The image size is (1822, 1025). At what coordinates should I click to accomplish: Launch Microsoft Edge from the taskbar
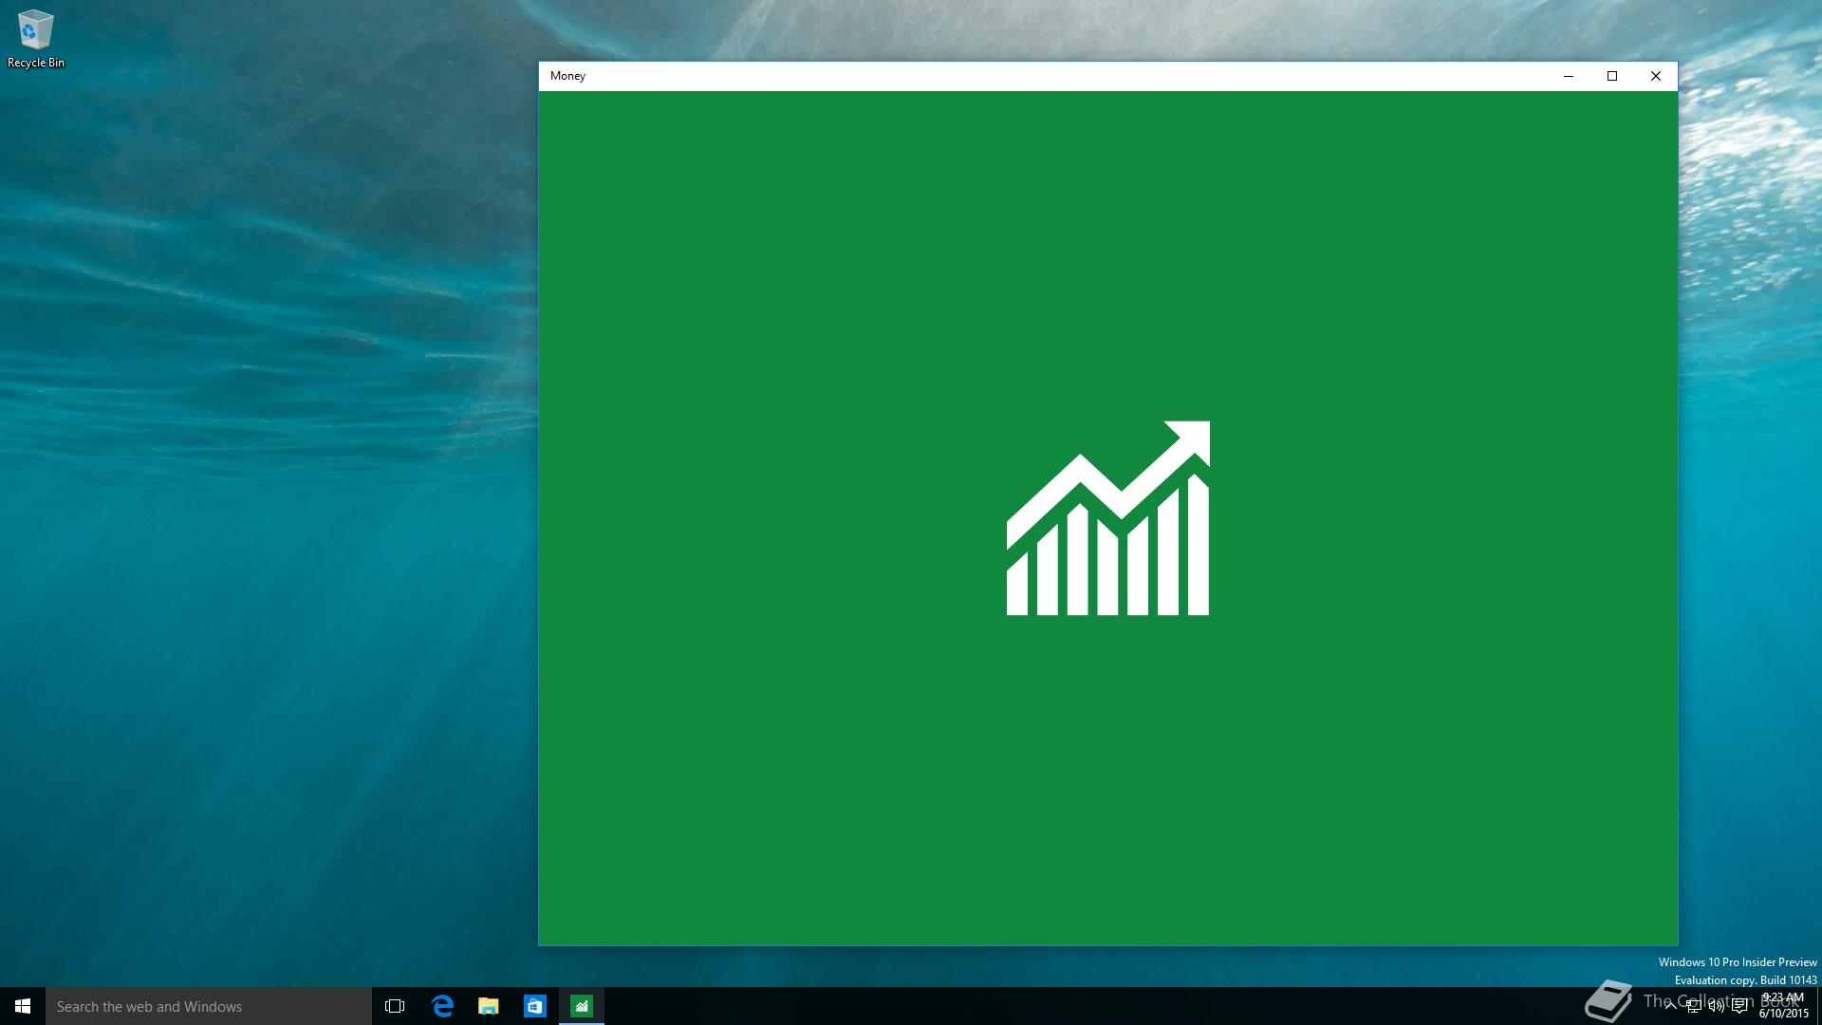tap(442, 1006)
